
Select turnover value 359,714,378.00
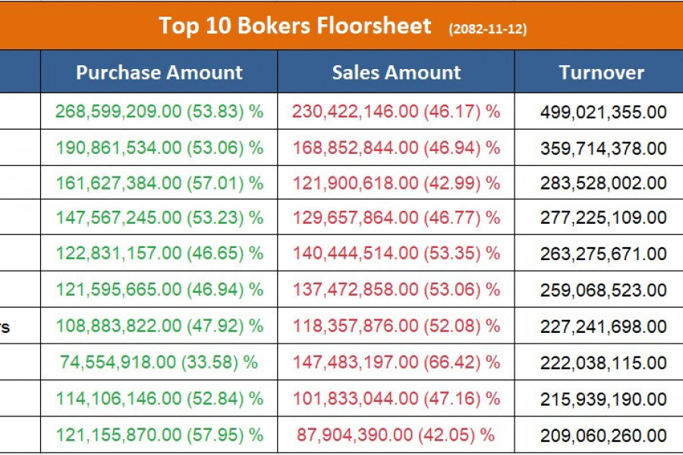(603, 148)
